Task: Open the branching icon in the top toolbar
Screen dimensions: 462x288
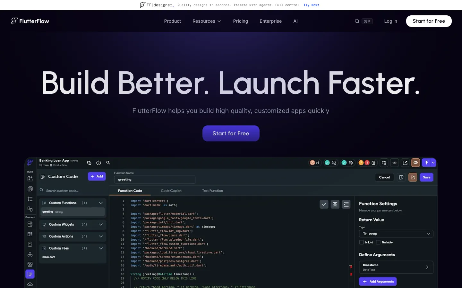Action: coord(384,163)
